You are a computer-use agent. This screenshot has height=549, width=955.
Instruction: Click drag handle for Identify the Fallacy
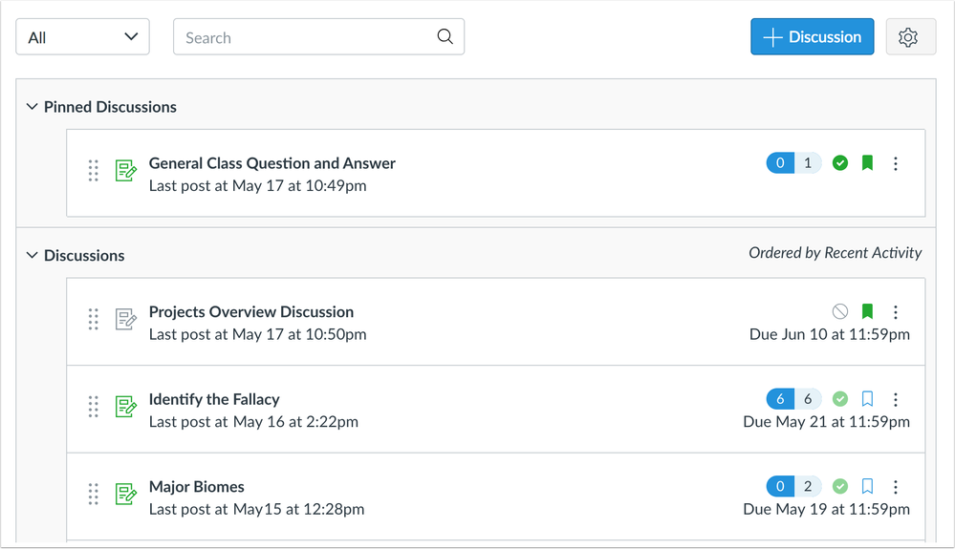(94, 407)
